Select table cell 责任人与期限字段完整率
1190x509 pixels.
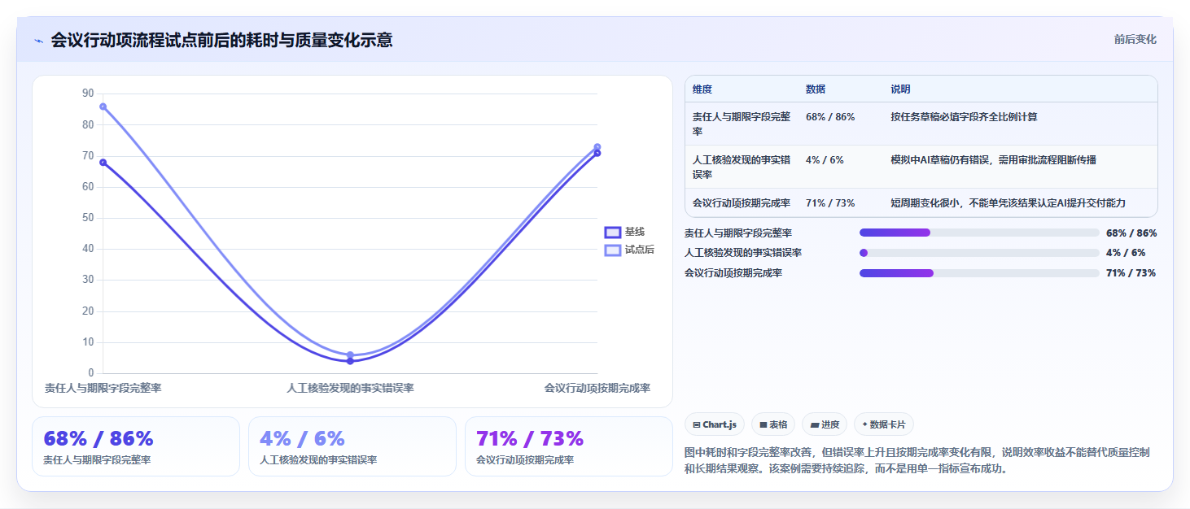pyautogui.click(x=742, y=124)
